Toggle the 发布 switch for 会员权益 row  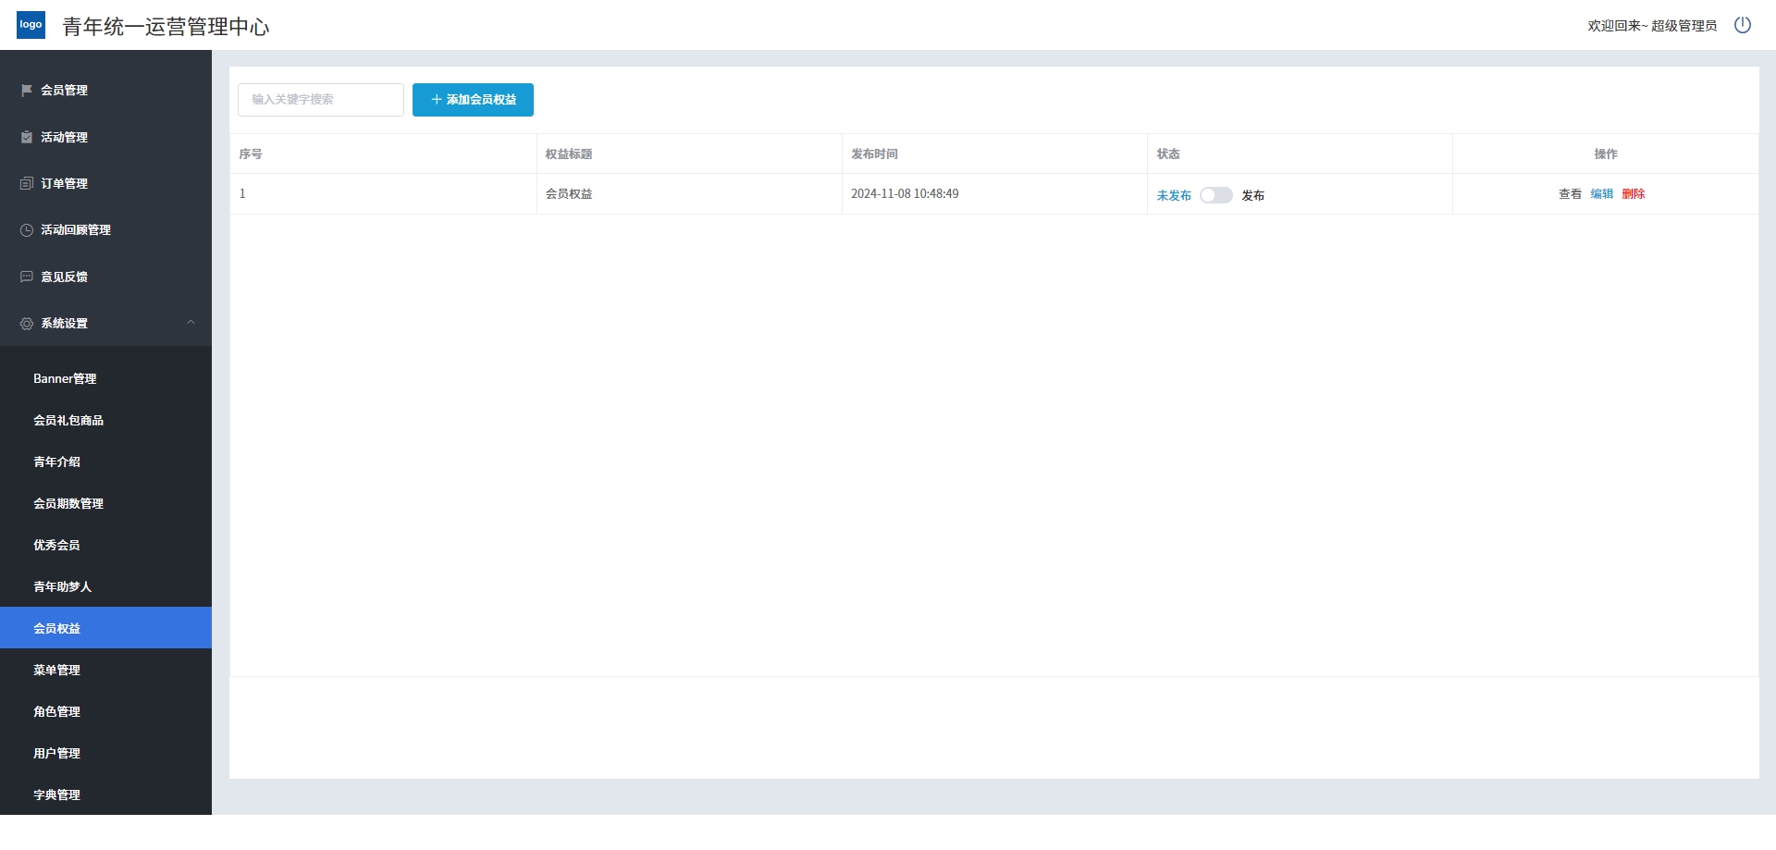[x=1216, y=195]
